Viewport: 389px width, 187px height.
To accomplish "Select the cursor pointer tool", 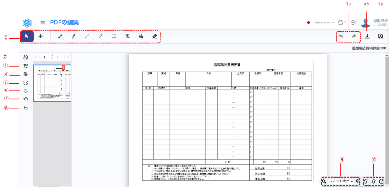I will pos(27,36).
